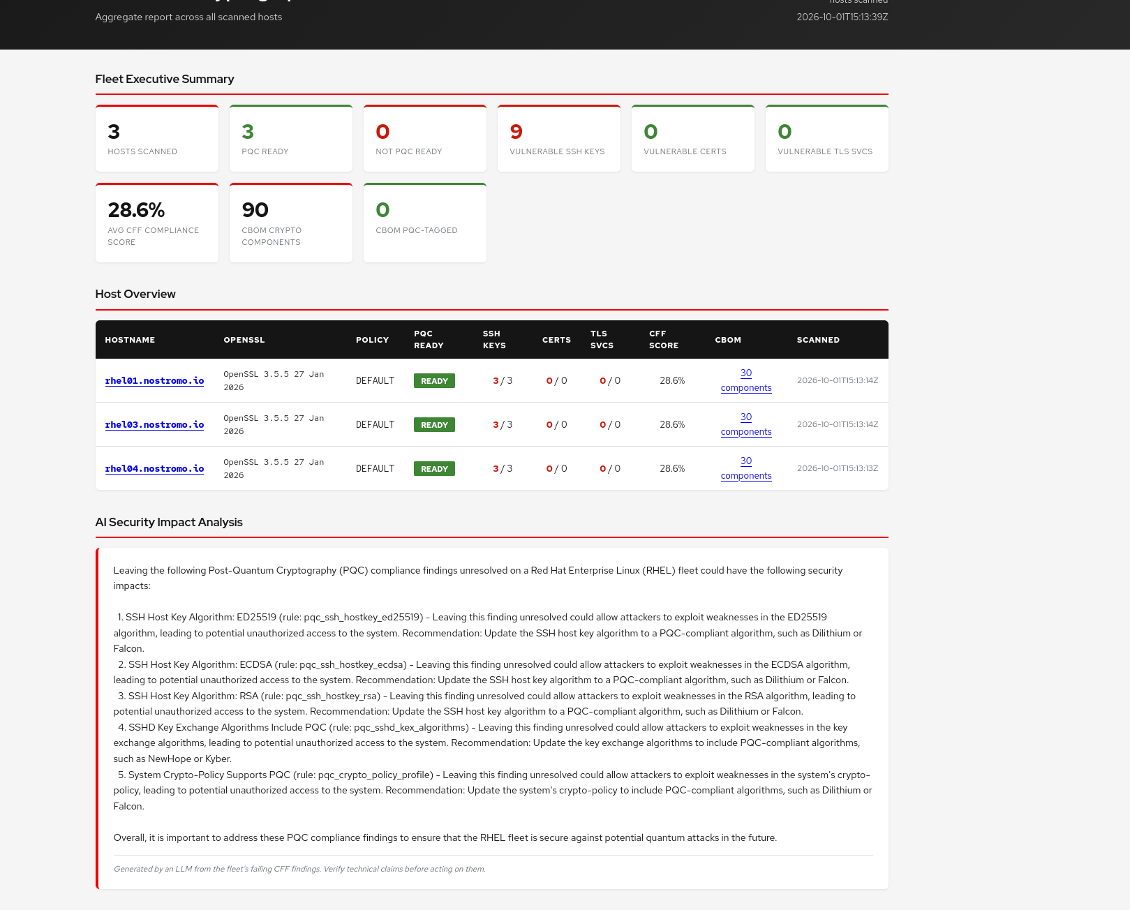Click DEFAULT policy cell in rhel03 row
Screen dimensions: 1130x910
[x=375, y=424]
